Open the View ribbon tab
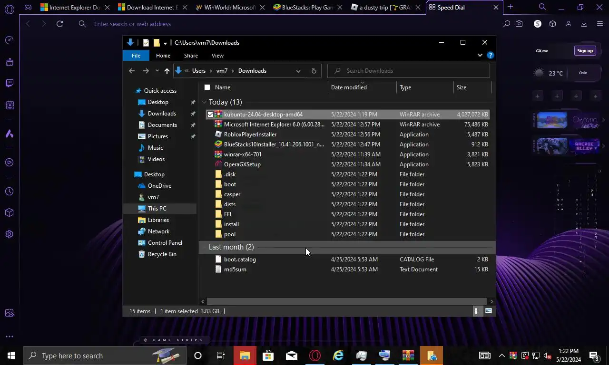The height and width of the screenshot is (365, 609). pos(217,56)
